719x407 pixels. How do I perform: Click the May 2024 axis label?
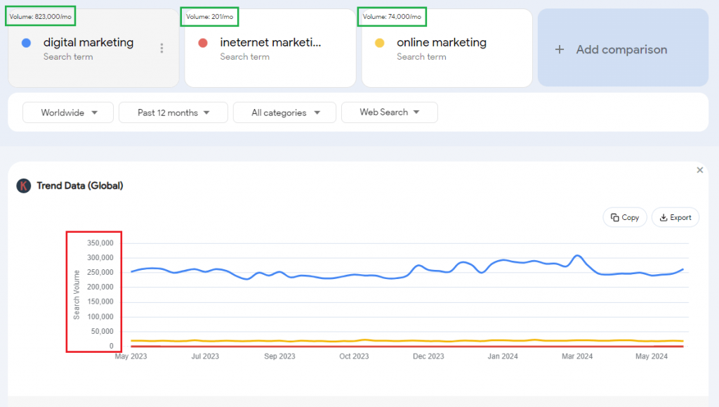click(x=651, y=356)
